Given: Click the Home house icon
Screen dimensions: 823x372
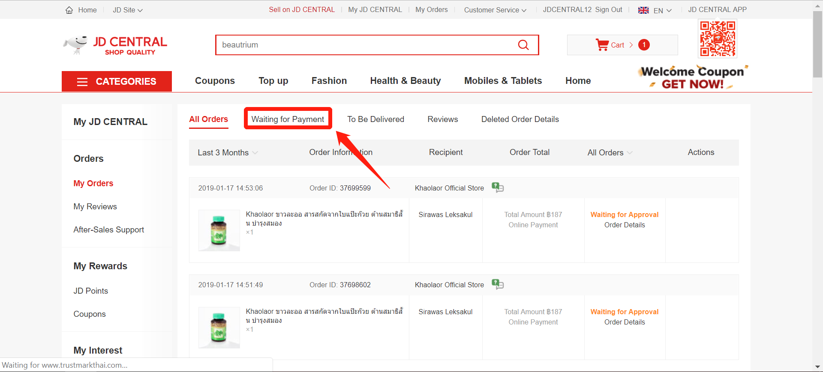Looking at the screenshot, I should tap(69, 10).
